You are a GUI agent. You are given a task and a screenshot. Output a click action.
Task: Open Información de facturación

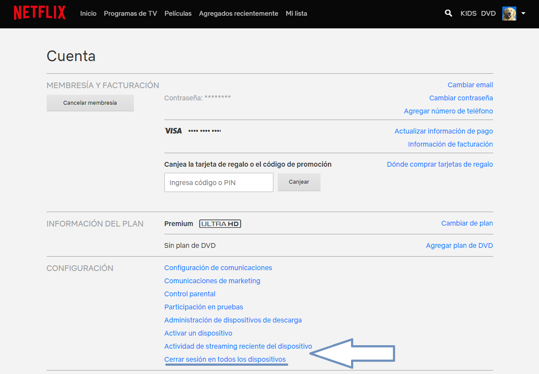click(x=450, y=144)
